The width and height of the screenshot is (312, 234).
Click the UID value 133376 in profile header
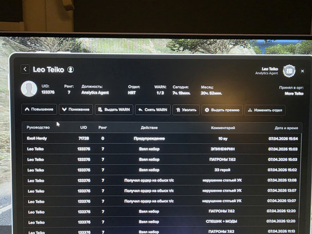[x=48, y=92]
